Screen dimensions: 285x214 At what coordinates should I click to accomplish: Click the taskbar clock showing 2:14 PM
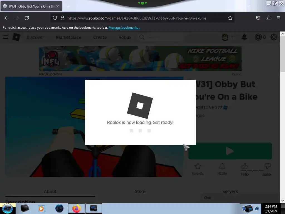point(271,208)
